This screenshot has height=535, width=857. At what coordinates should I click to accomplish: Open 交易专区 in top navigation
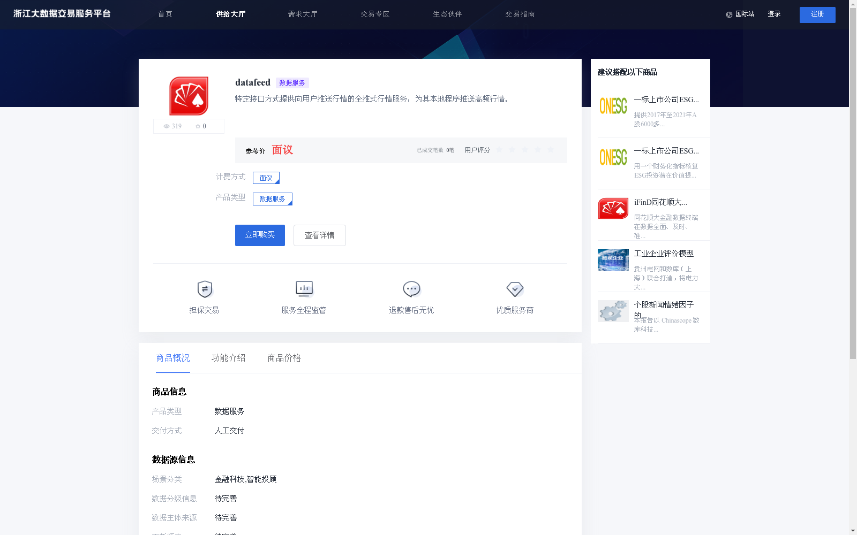click(375, 14)
